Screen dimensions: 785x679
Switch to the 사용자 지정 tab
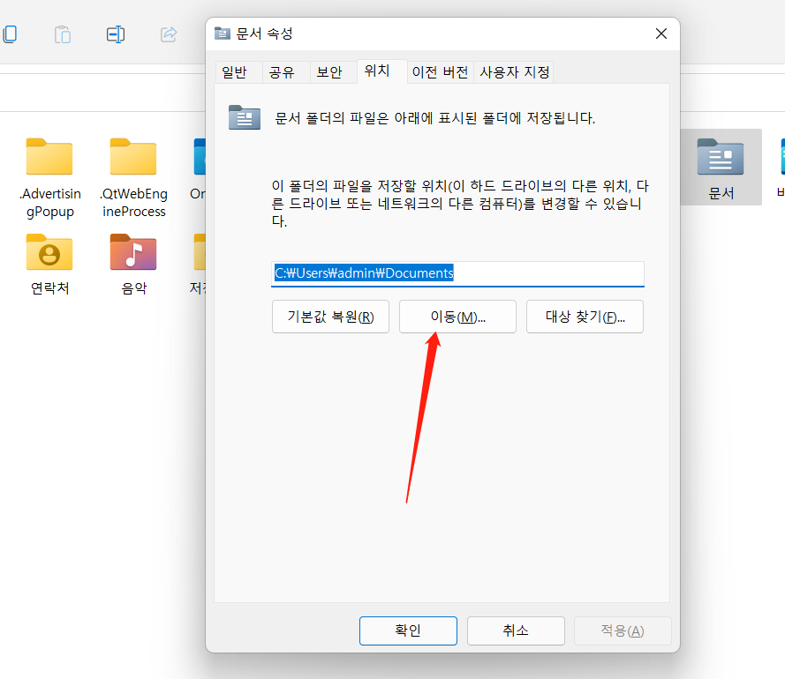pyautogui.click(x=513, y=72)
